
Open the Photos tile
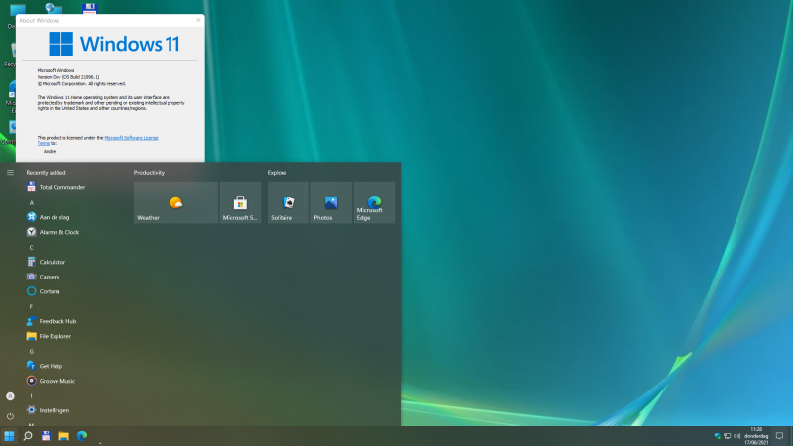pyautogui.click(x=330, y=203)
